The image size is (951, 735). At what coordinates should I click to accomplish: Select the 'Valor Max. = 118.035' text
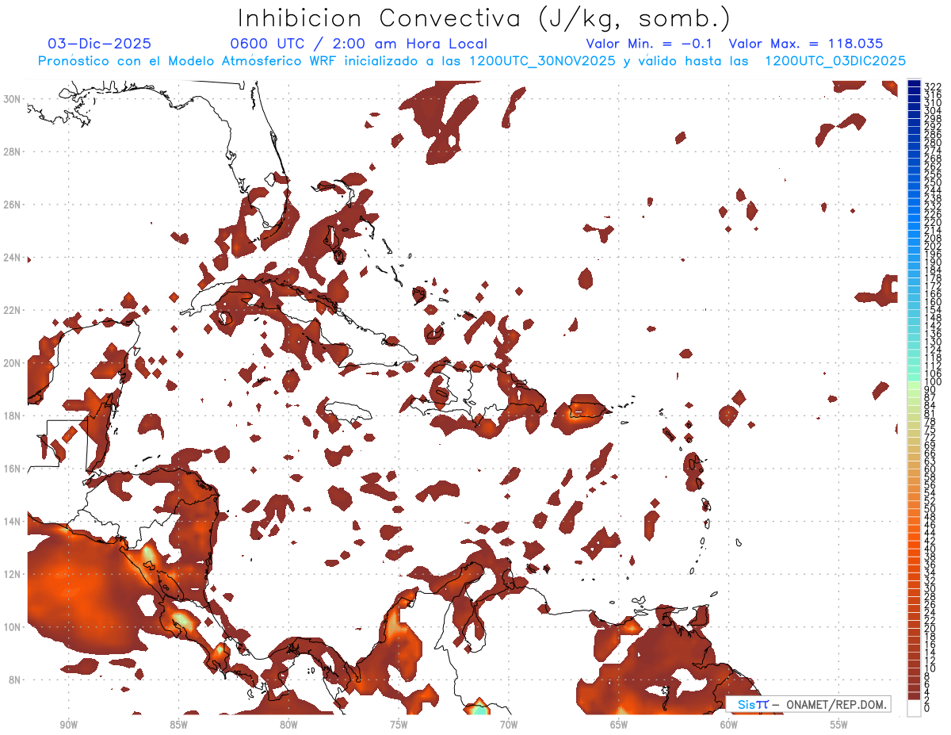pyautogui.click(x=806, y=44)
